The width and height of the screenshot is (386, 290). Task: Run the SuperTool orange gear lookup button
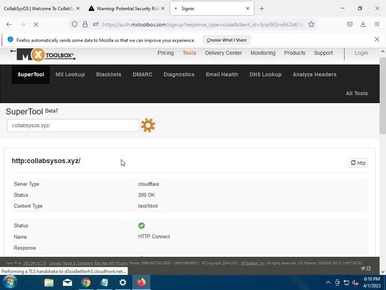[x=148, y=125]
